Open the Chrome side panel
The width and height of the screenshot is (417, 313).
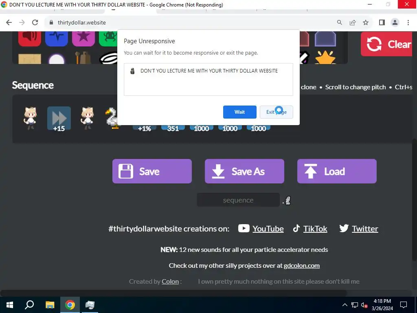click(x=382, y=23)
